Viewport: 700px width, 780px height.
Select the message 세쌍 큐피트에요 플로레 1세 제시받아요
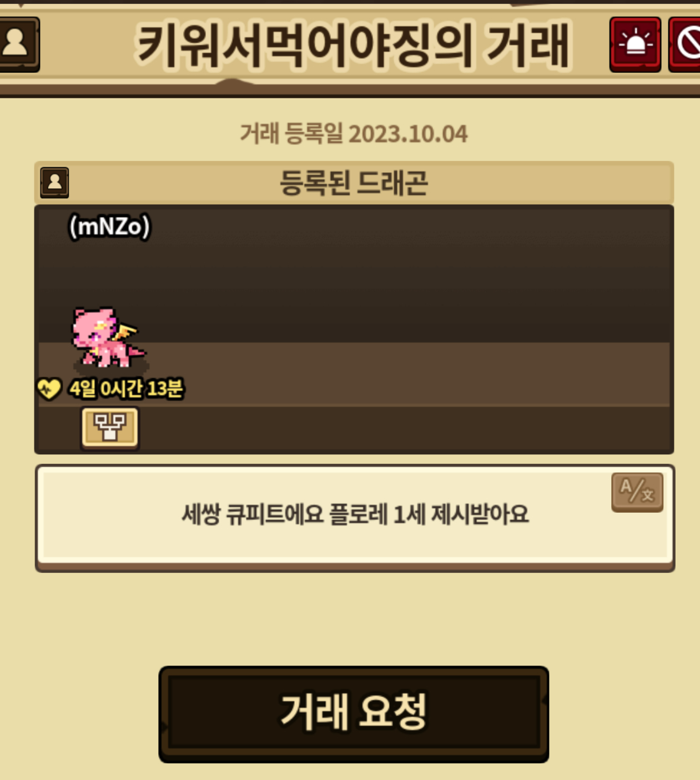click(x=355, y=514)
